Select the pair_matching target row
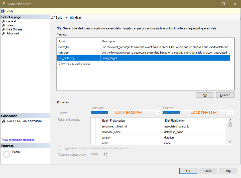The width and height of the screenshot is (241, 178). click(x=144, y=58)
